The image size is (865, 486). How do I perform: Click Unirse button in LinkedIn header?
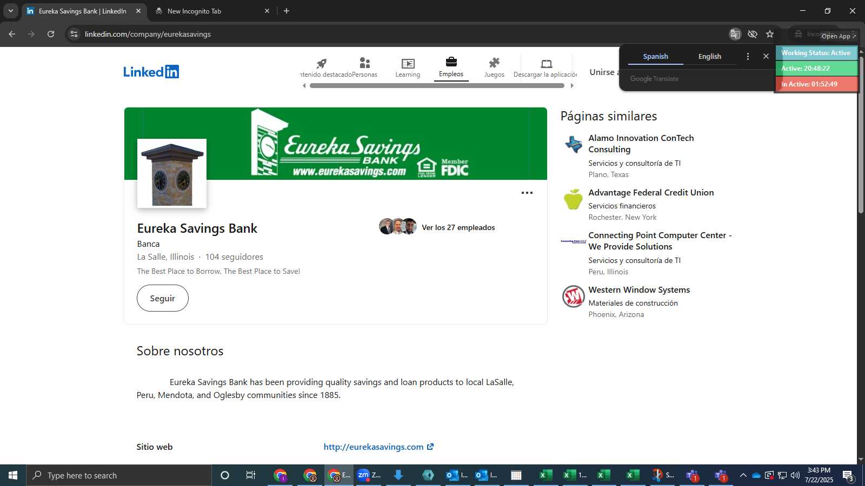click(x=603, y=72)
